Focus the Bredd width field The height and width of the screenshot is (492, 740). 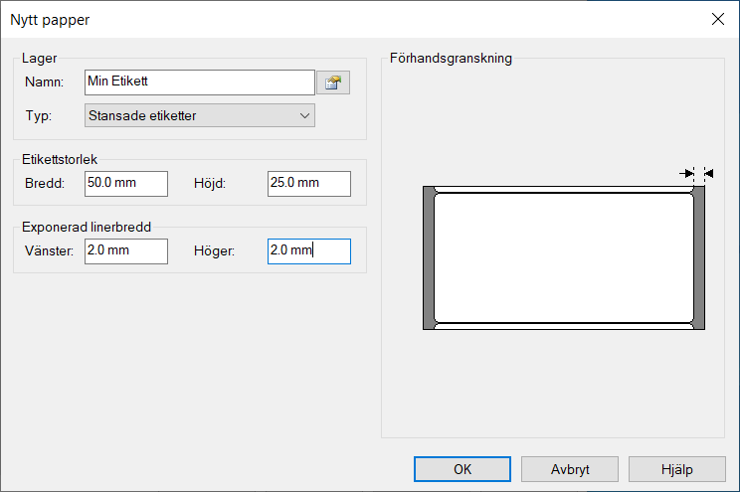126,183
